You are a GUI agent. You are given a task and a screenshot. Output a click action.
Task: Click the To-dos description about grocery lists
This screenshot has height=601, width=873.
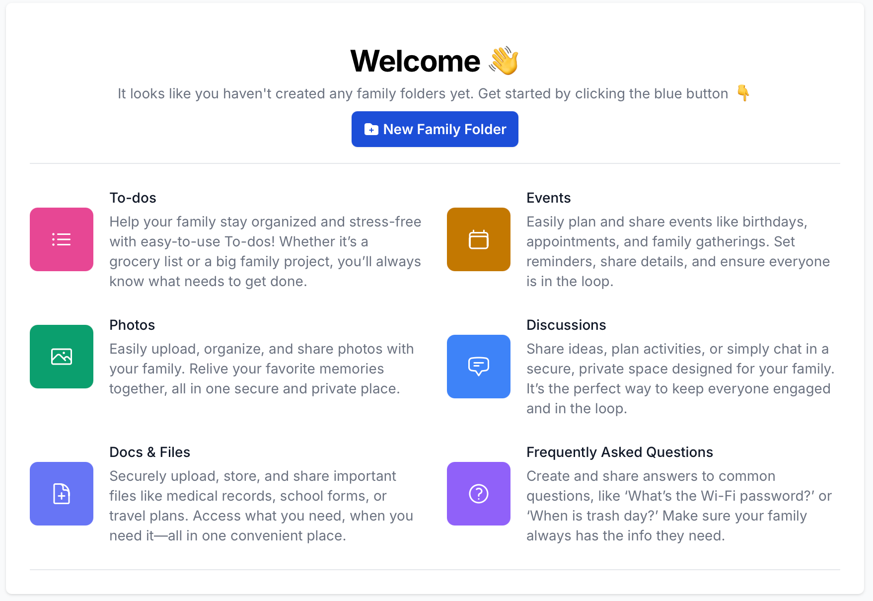pos(265,251)
